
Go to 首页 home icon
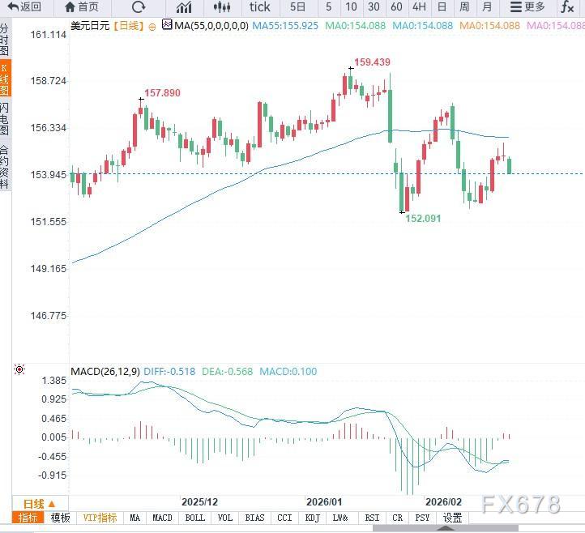point(71,7)
